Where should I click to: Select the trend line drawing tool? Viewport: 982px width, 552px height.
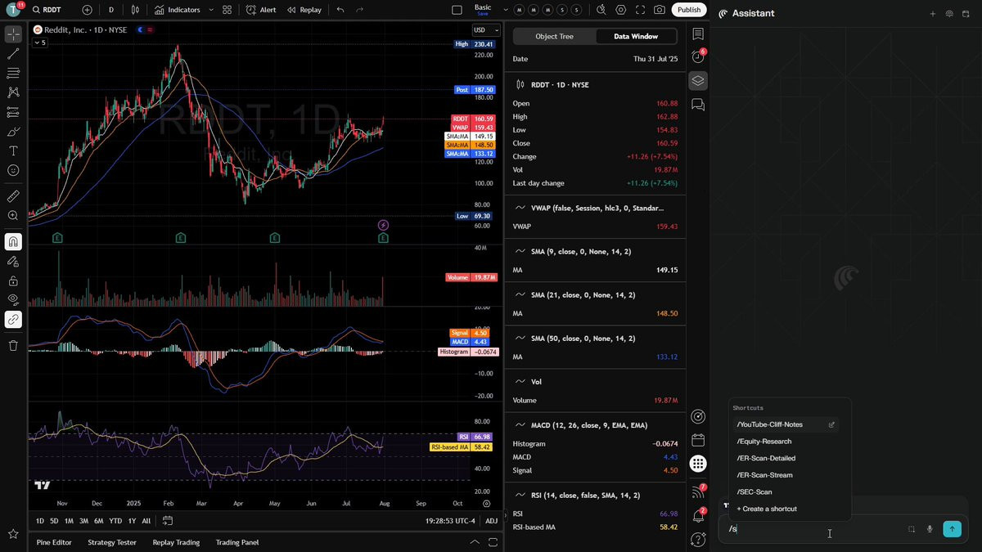tap(13, 54)
